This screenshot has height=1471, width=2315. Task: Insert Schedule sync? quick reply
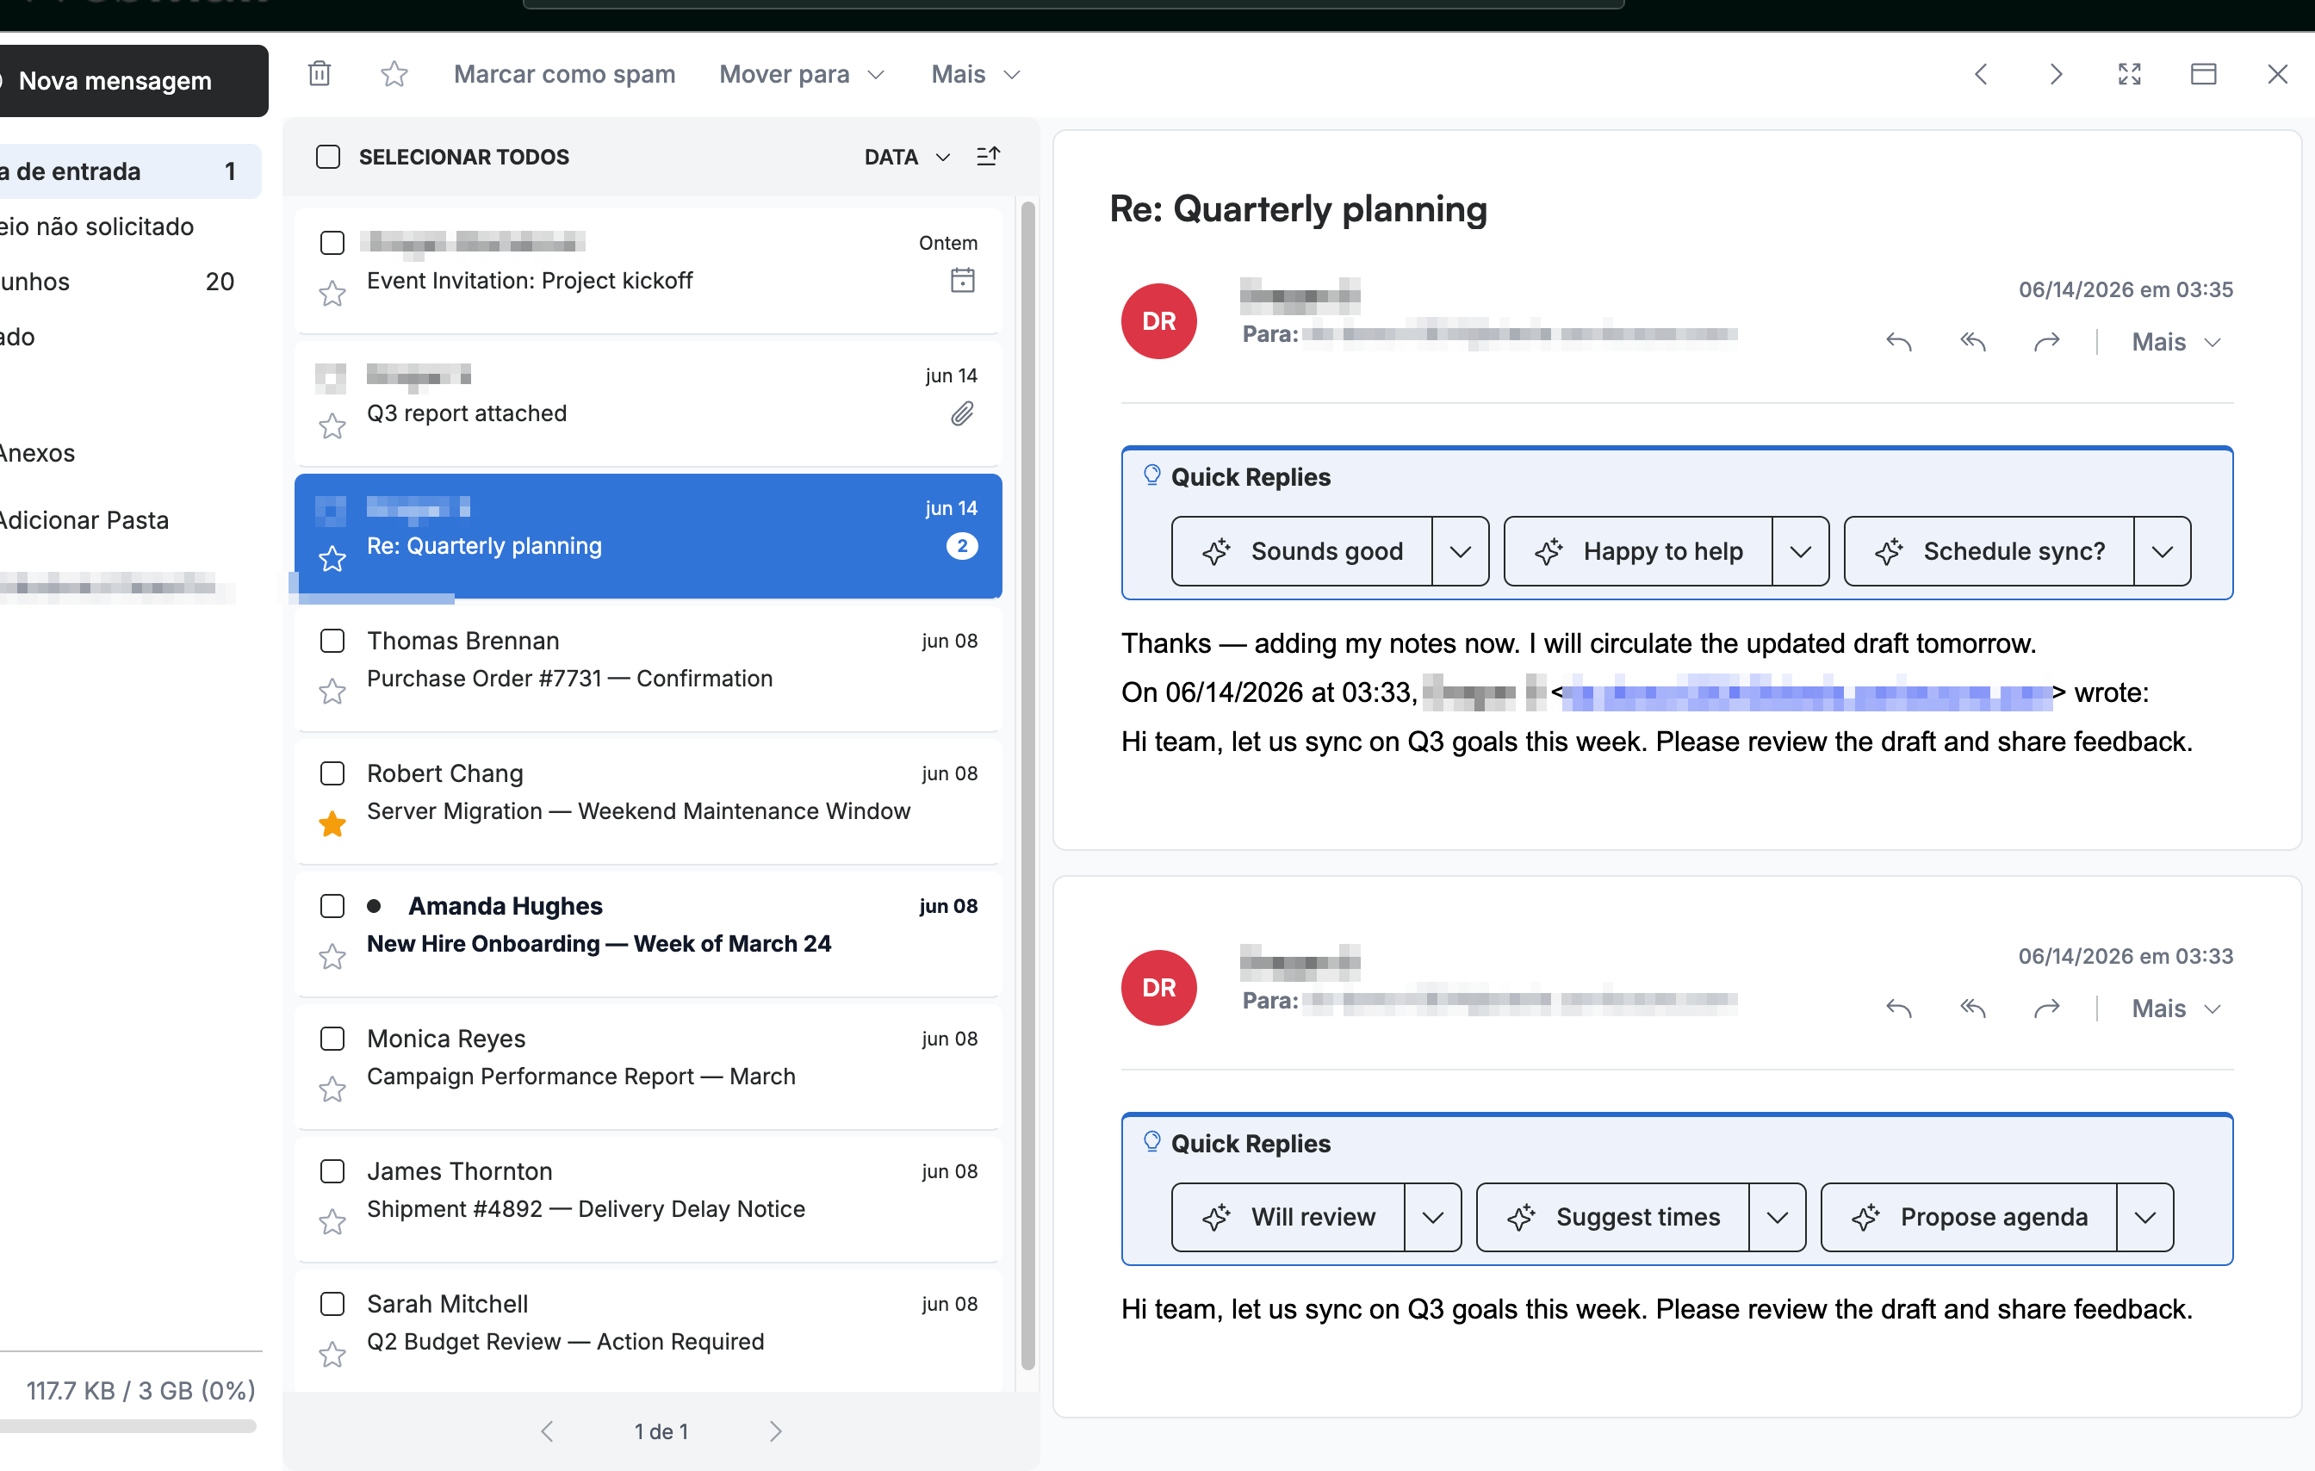click(1989, 552)
